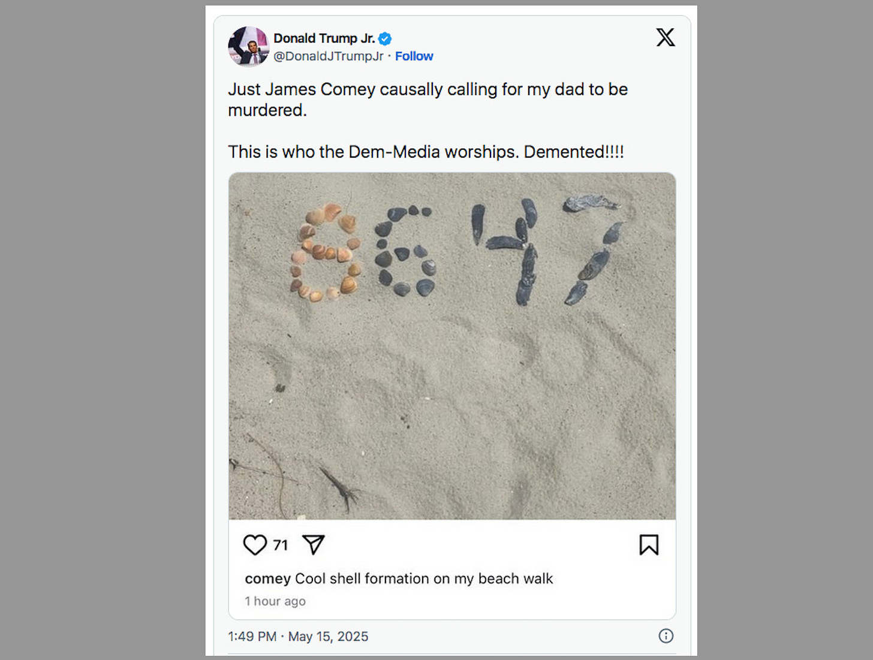
Task: Click the tweet text about James Comey
Action: tap(428, 100)
